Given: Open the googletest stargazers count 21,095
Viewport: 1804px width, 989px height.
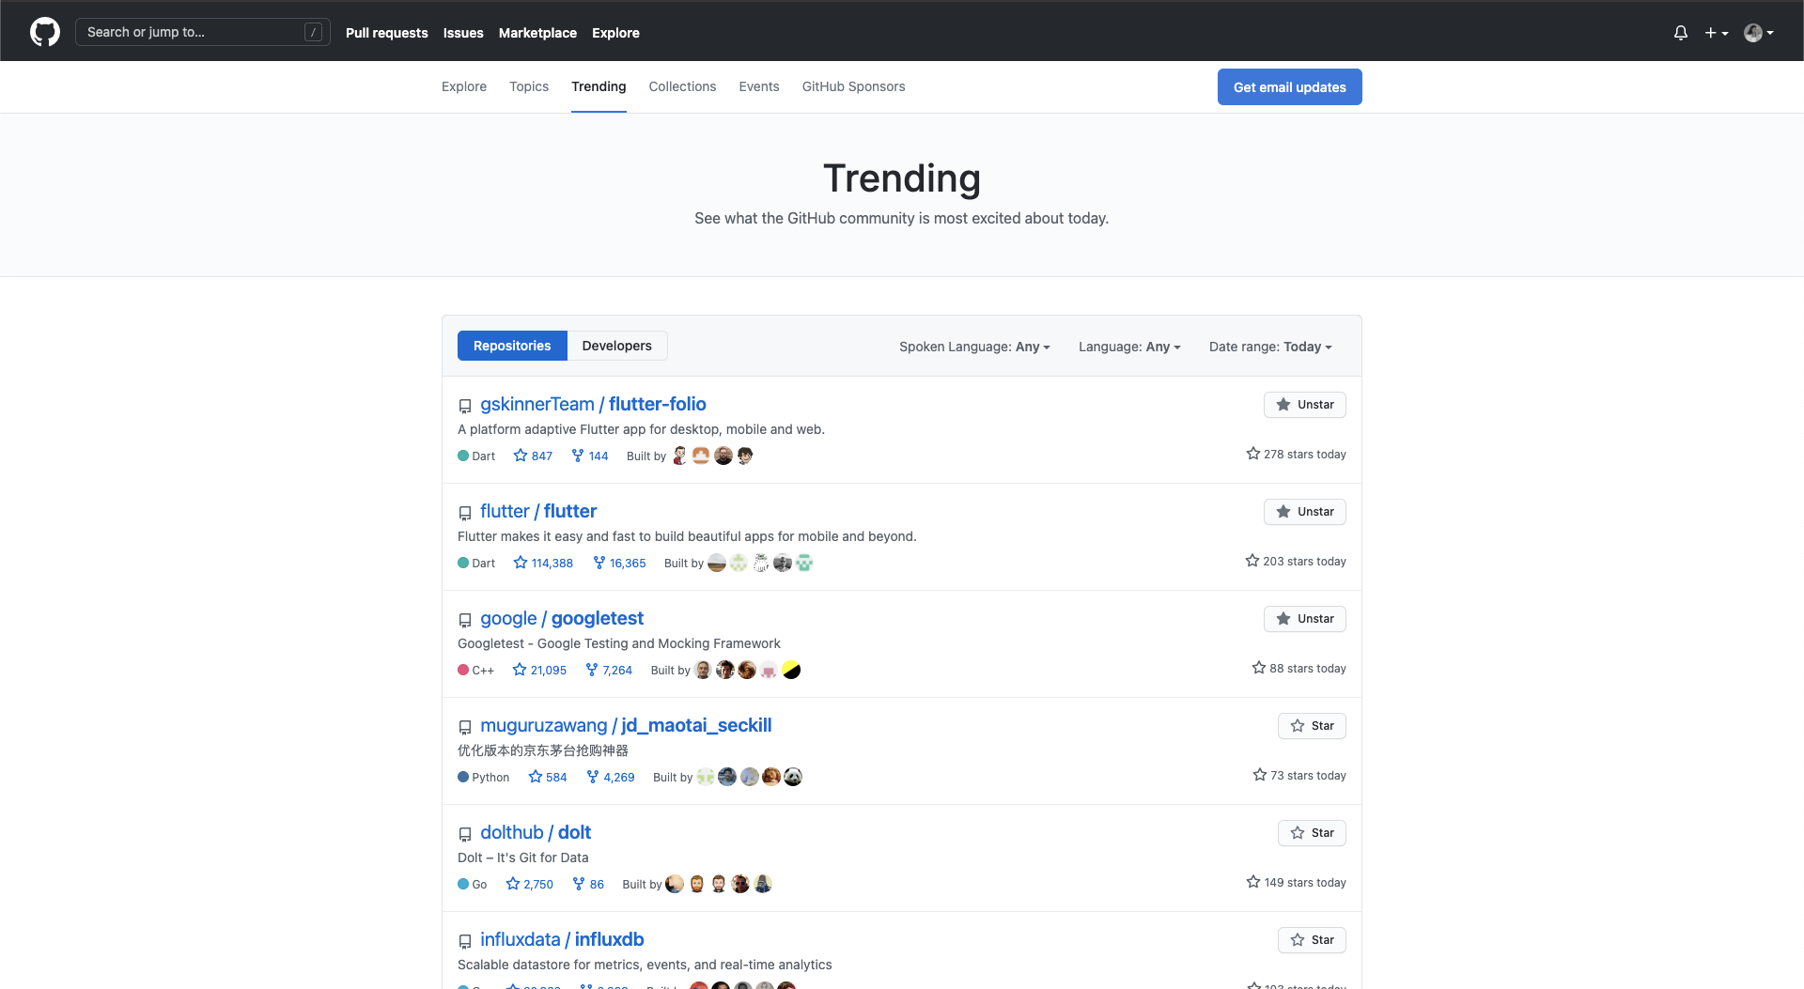Looking at the screenshot, I should [539, 670].
